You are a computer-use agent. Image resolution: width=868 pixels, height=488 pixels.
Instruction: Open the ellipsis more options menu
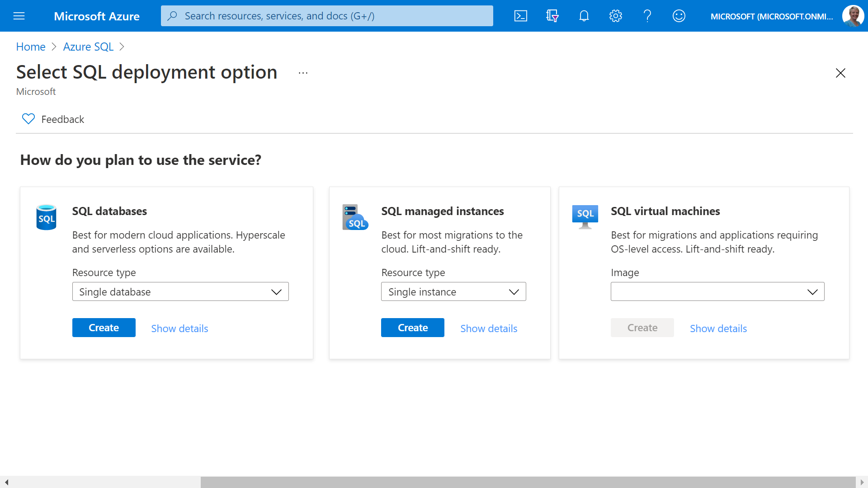coord(303,73)
